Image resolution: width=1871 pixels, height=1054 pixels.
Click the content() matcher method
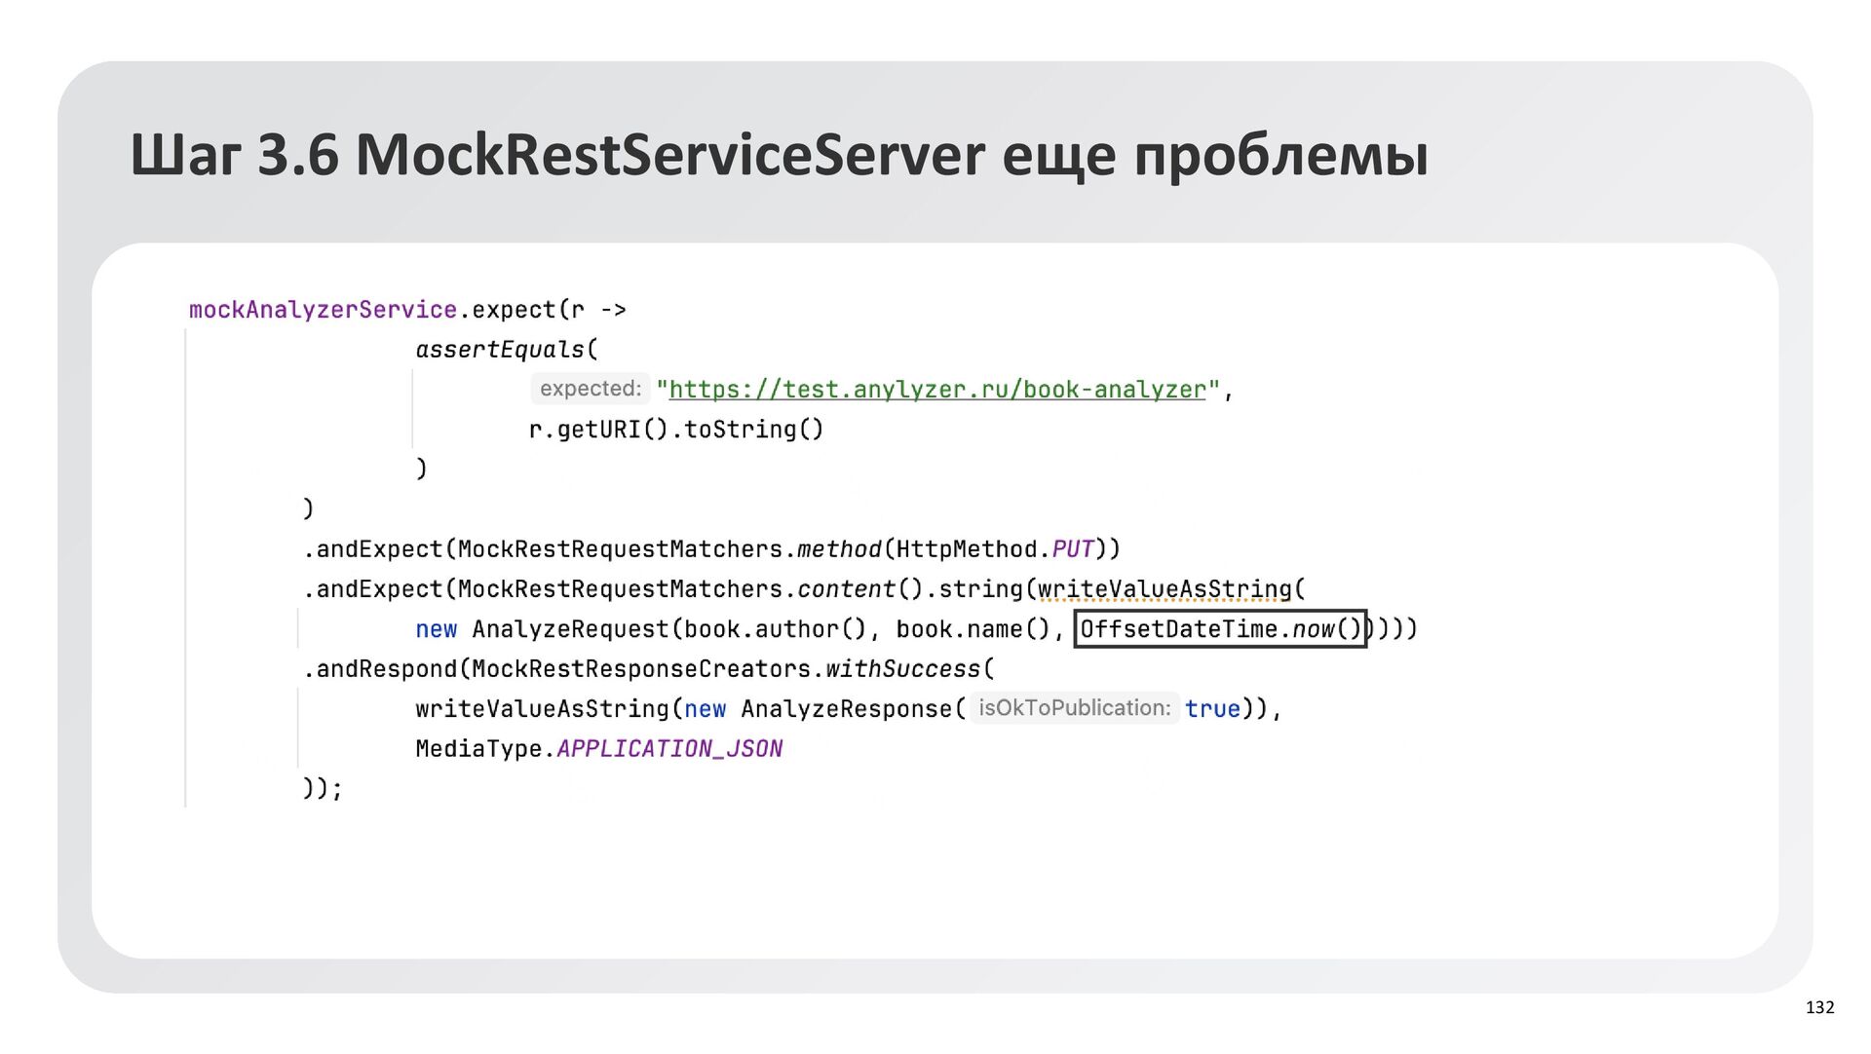click(x=846, y=589)
